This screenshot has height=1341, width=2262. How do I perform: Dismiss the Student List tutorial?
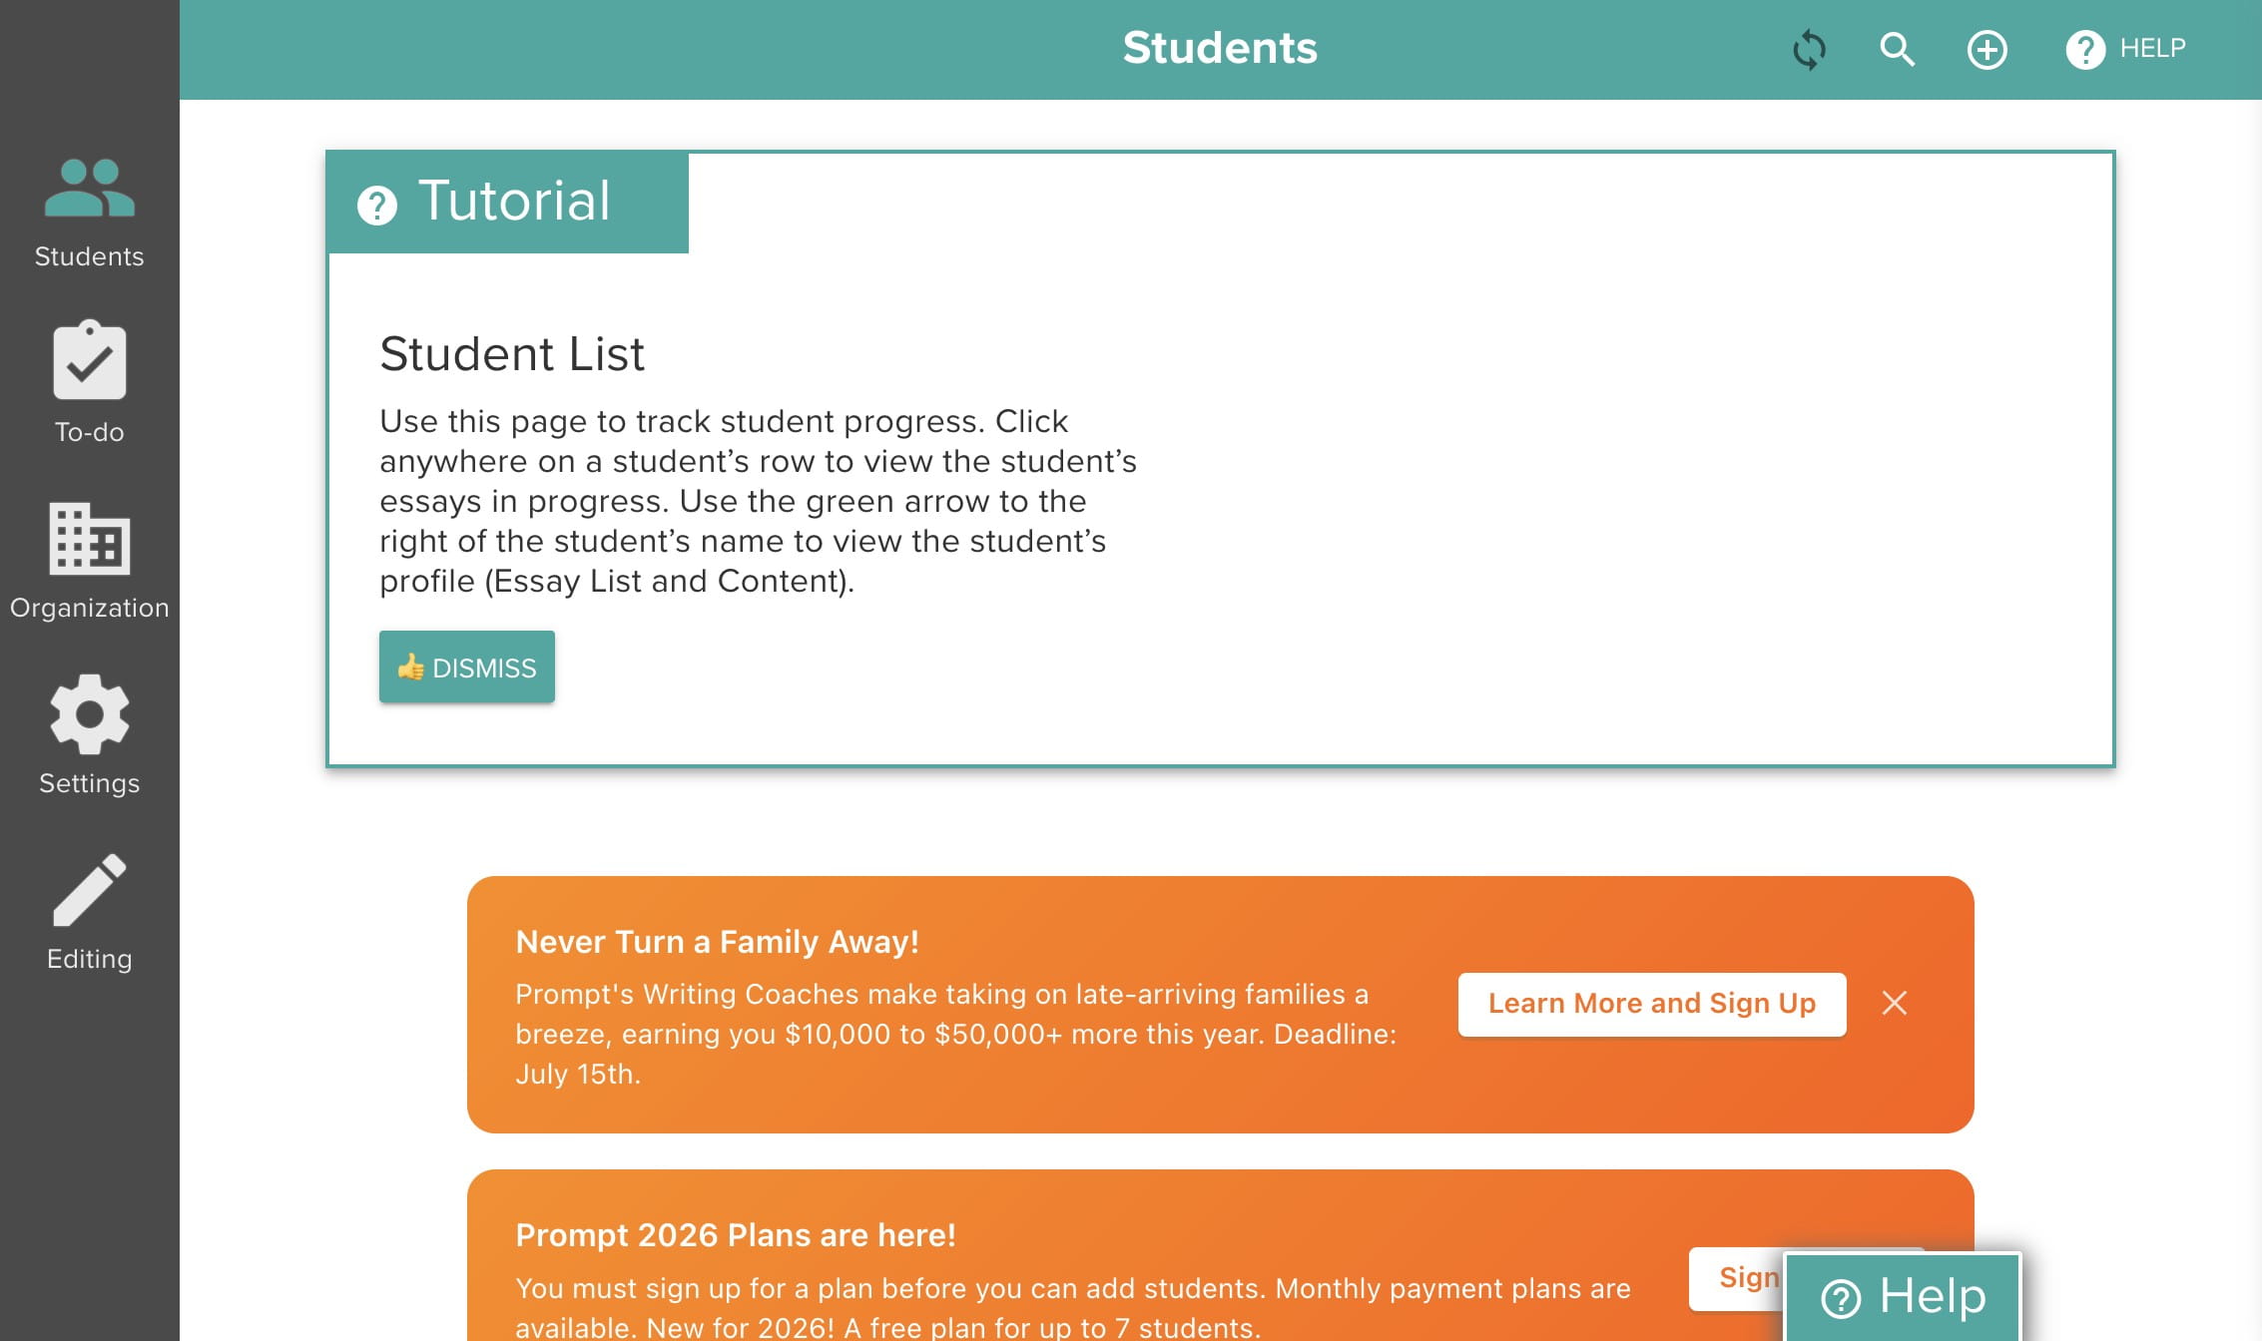click(466, 667)
